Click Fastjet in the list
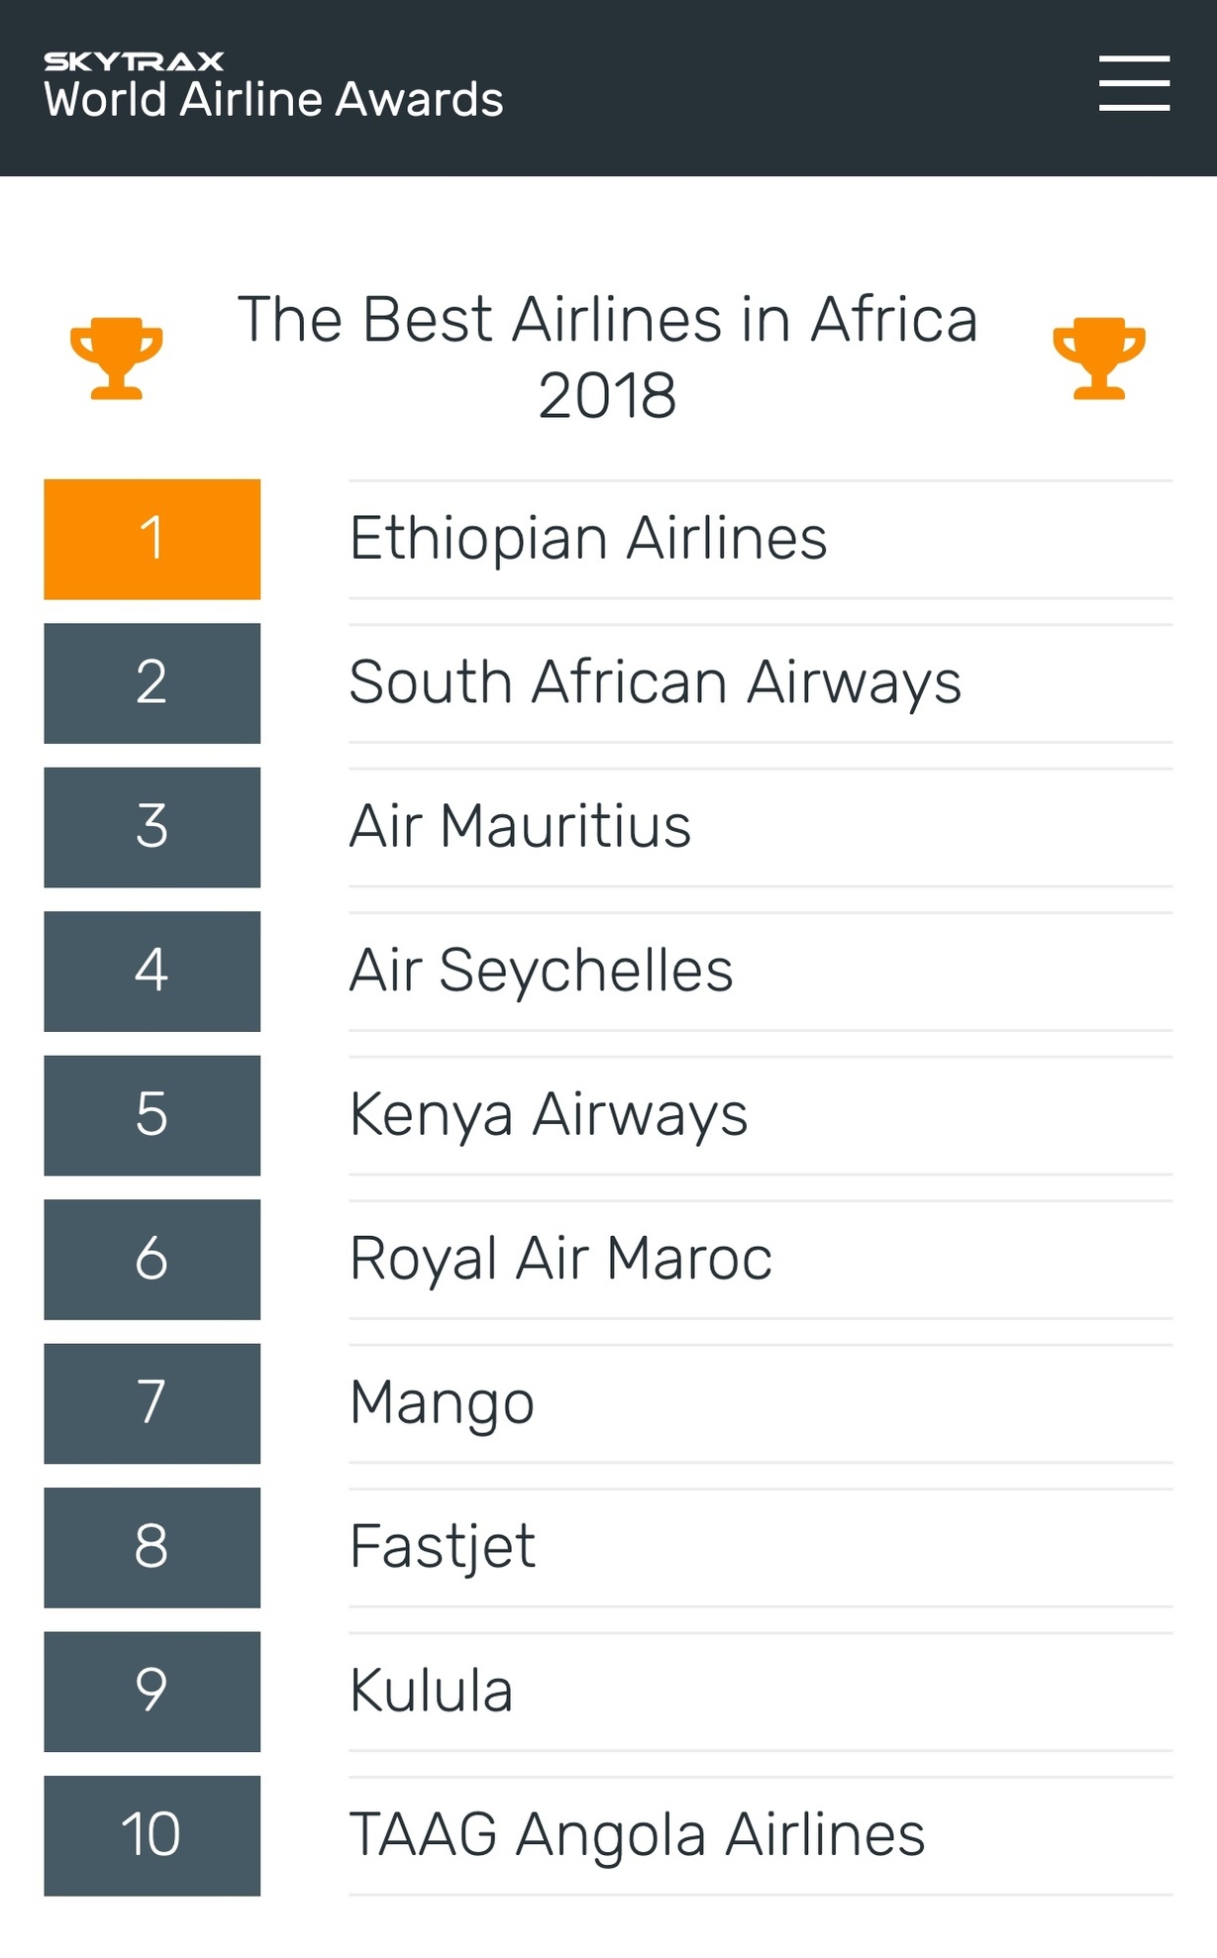 (443, 1547)
